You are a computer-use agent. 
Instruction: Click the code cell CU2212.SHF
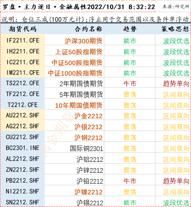[23, 137]
